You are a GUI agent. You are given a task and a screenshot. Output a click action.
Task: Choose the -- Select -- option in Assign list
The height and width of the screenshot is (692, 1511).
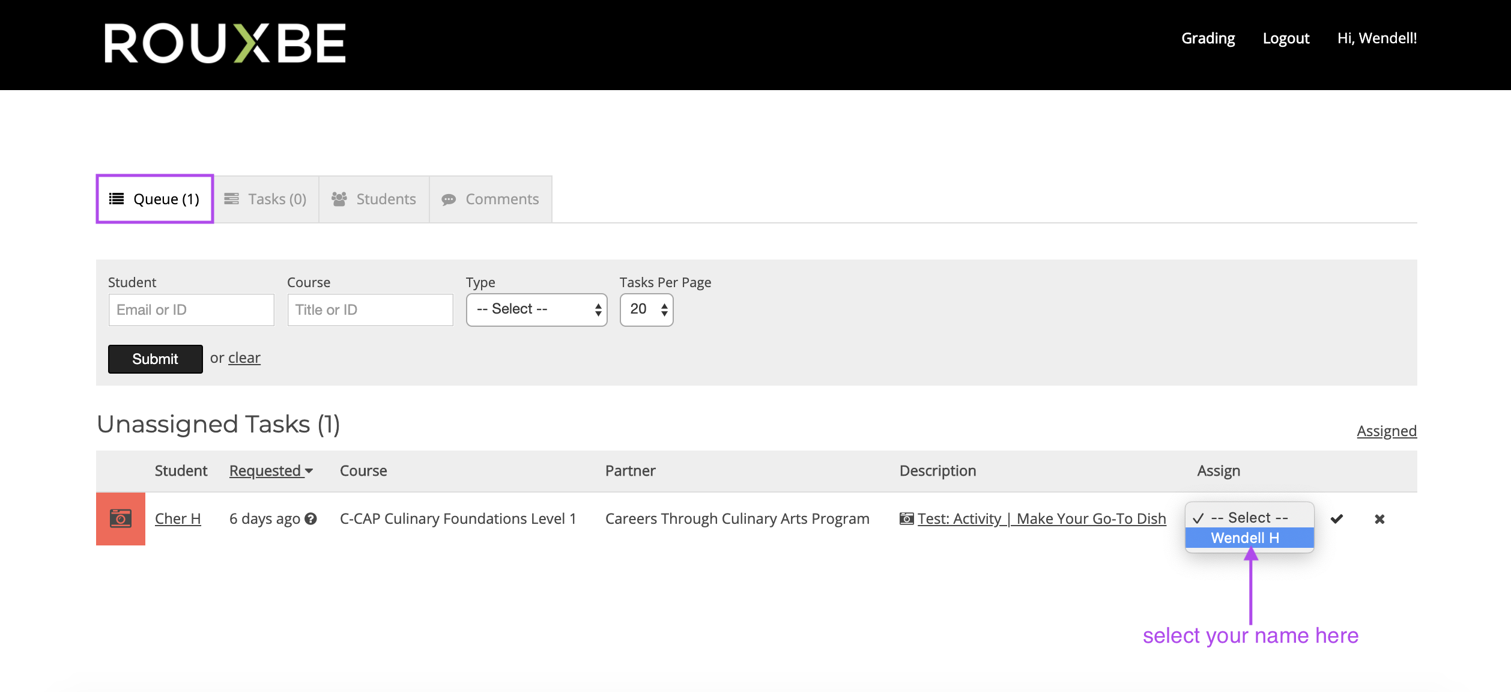pyautogui.click(x=1250, y=517)
